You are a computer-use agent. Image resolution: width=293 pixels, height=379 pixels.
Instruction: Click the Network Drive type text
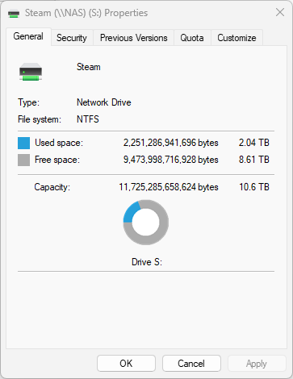pyautogui.click(x=104, y=102)
